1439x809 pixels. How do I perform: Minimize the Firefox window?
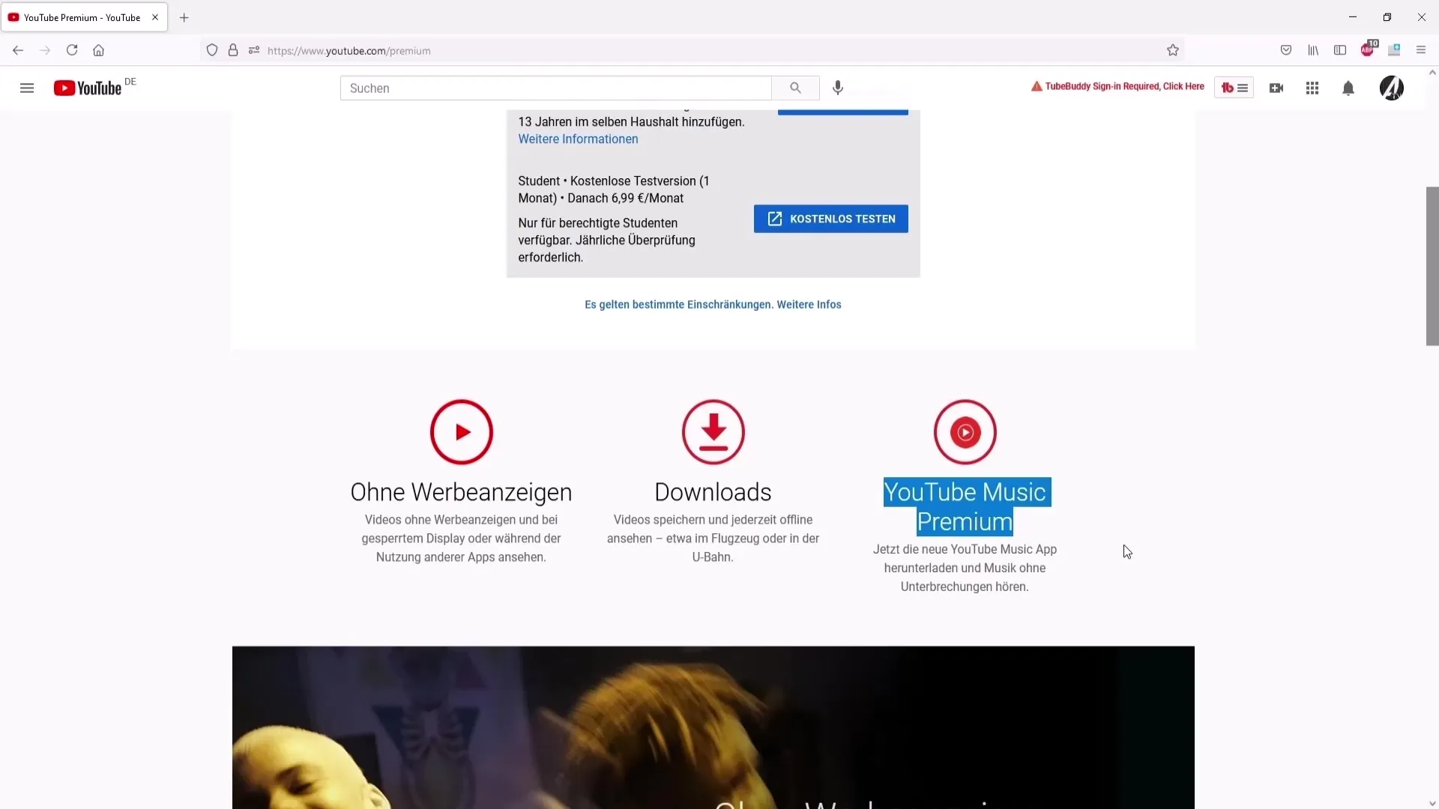1353,17
